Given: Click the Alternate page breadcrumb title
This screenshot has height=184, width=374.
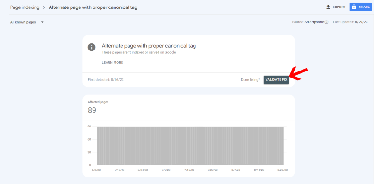Looking at the screenshot, I should coord(93,7).
